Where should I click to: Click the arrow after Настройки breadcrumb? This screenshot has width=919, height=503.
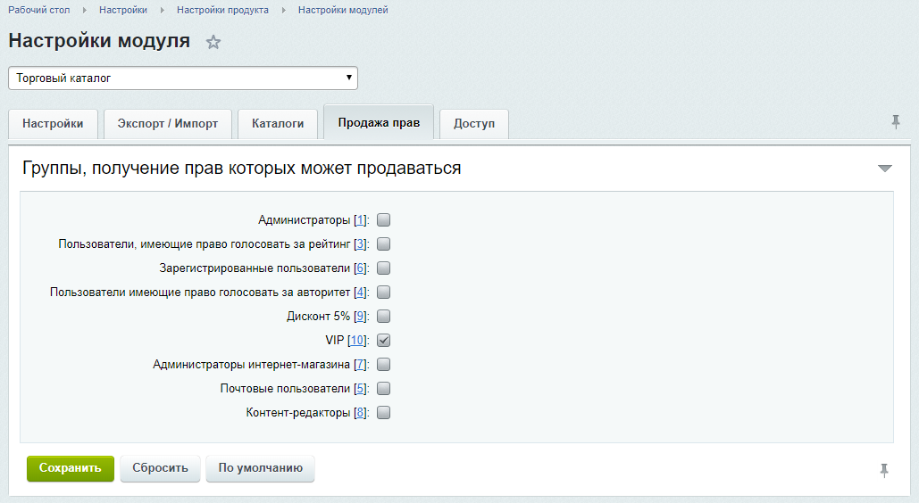(163, 10)
